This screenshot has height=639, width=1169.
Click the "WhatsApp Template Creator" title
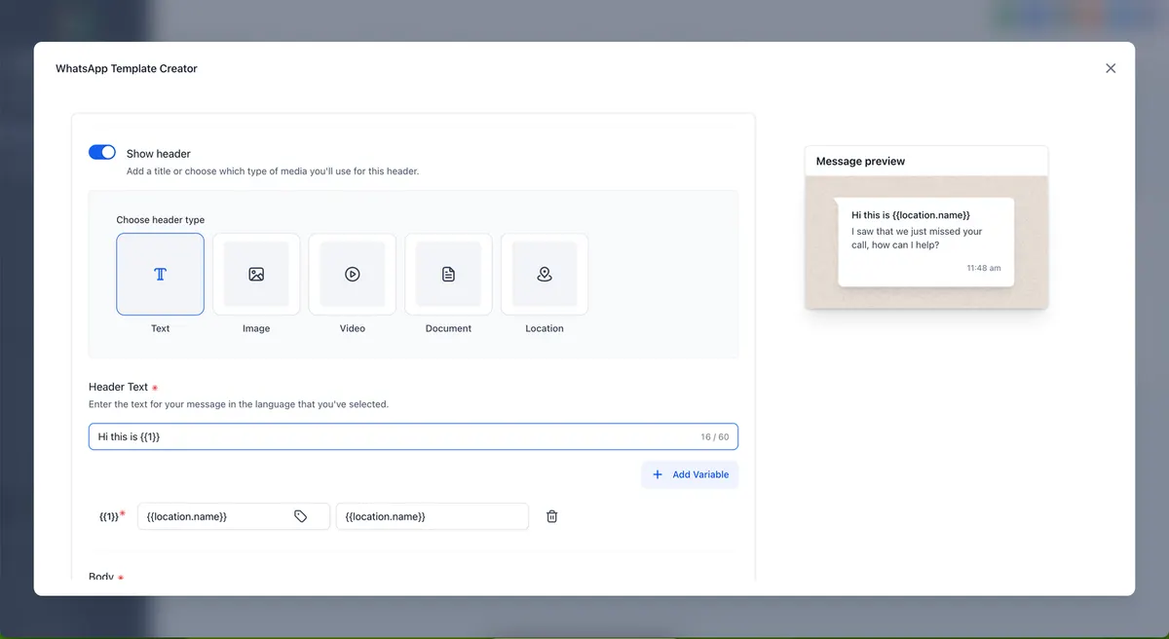[x=127, y=68]
